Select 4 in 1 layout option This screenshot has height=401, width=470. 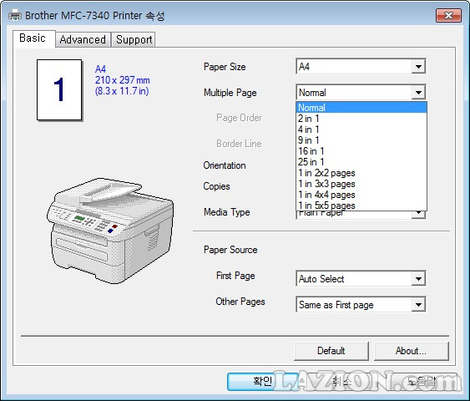coord(361,129)
